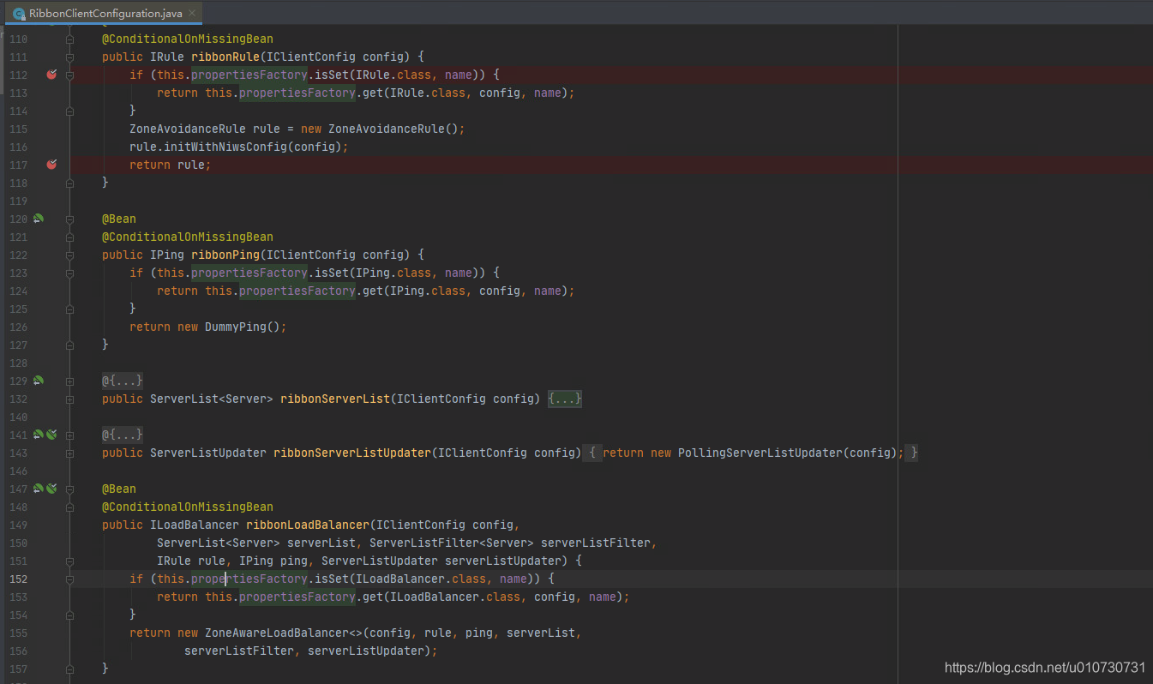Viewport: 1153px width, 684px height.
Task: Click the autowired-candidates icon on line 141
Action: pyautogui.click(x=51, y=435)
